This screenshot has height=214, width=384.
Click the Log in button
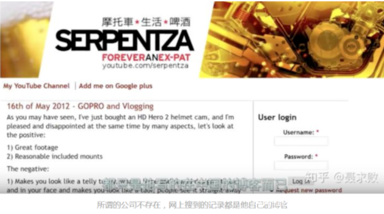(x=301, y=181)
